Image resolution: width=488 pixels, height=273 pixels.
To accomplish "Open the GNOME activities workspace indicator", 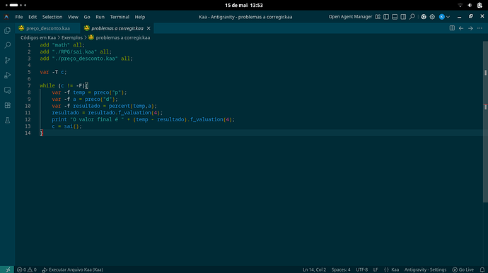I will 16,5.
